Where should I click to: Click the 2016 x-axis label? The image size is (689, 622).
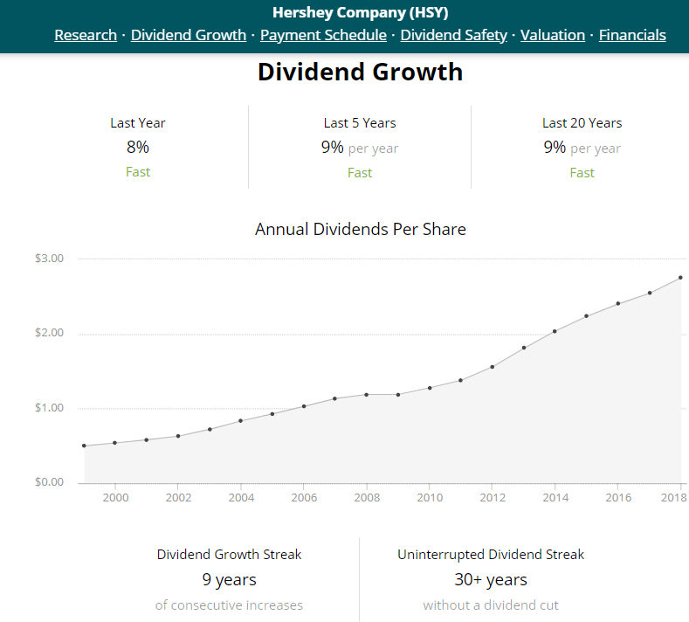click(618, 498)
